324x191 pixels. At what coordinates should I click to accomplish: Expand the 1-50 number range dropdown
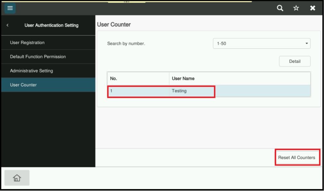(261, 44)
